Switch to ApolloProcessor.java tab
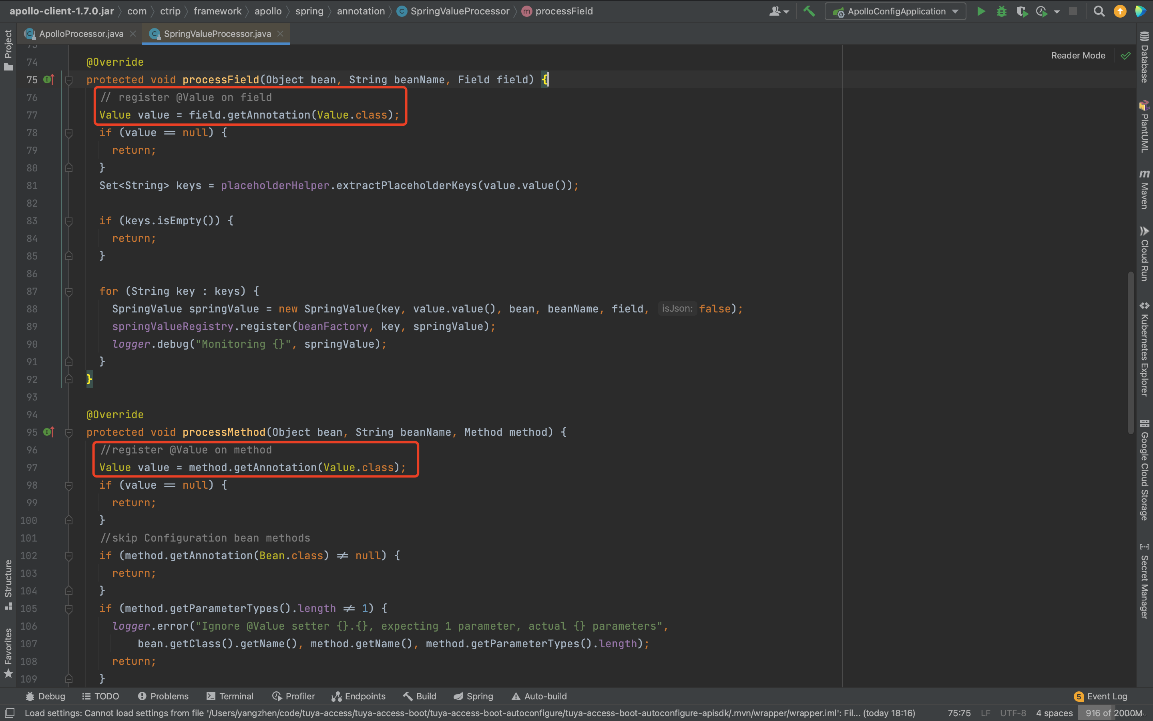 [80, 34]
